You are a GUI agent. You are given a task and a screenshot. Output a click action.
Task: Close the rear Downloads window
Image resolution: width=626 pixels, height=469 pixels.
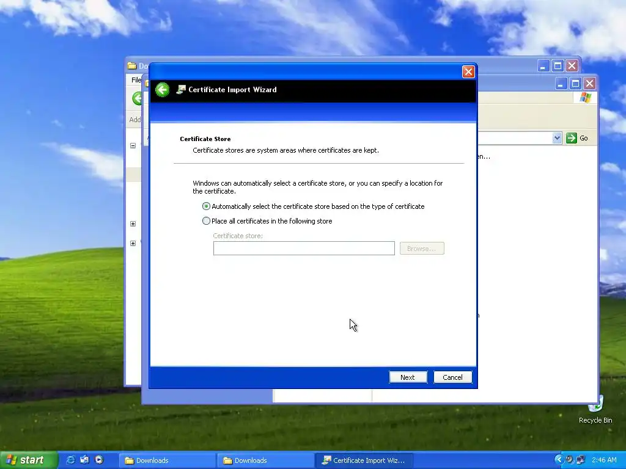572,66
